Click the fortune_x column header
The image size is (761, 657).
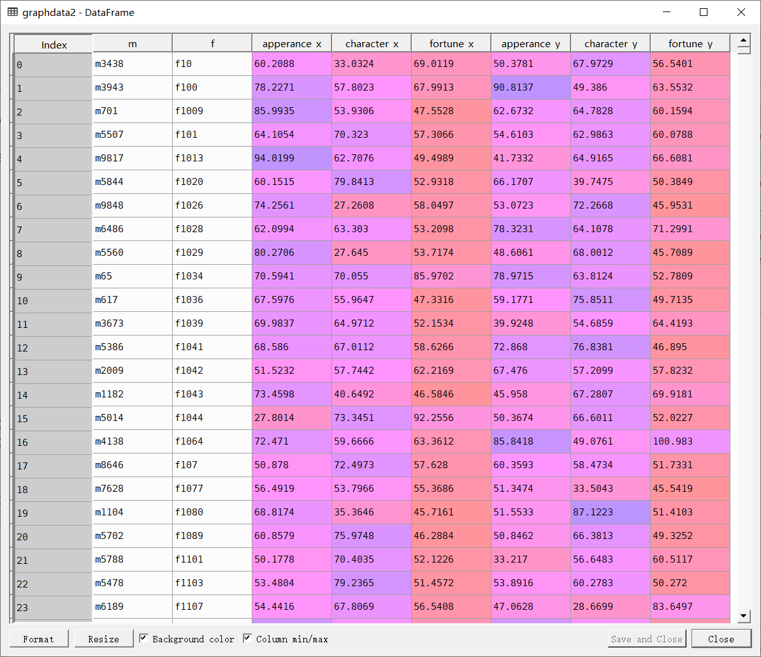(451, 43)
